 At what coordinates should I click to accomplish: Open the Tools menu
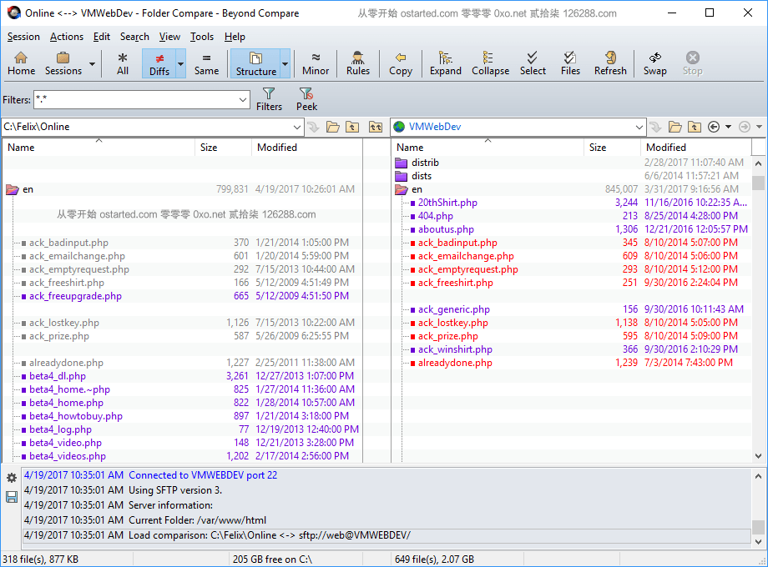(202, 37)
